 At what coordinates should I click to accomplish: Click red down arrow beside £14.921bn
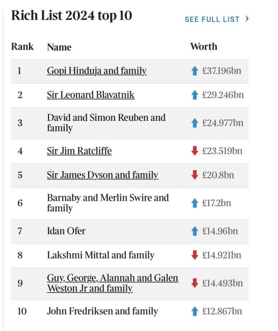[x=195, y=255]
